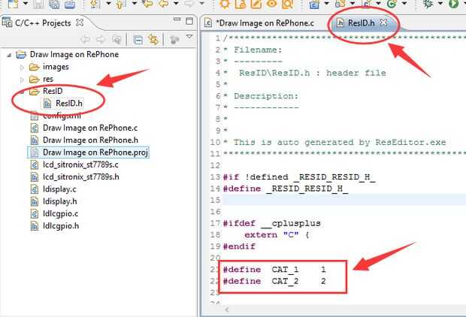Jump to Last Edit Location icon

(x=147, y=4)
